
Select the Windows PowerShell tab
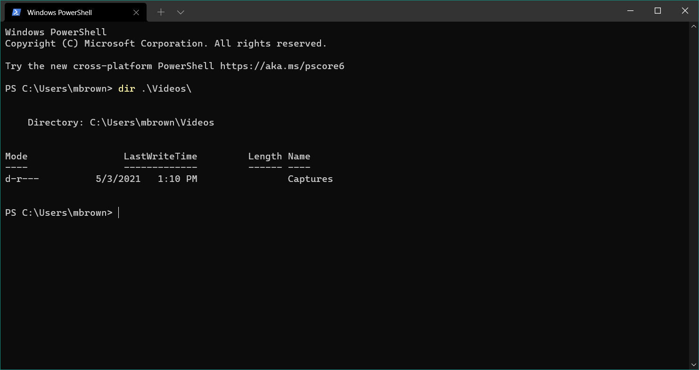(75, 12)
